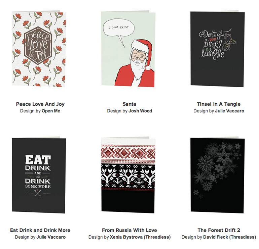The width and height of the screenshot is (259, 249).
Task: Select the From Russia With Love patterned card
Action: [128, 175]
